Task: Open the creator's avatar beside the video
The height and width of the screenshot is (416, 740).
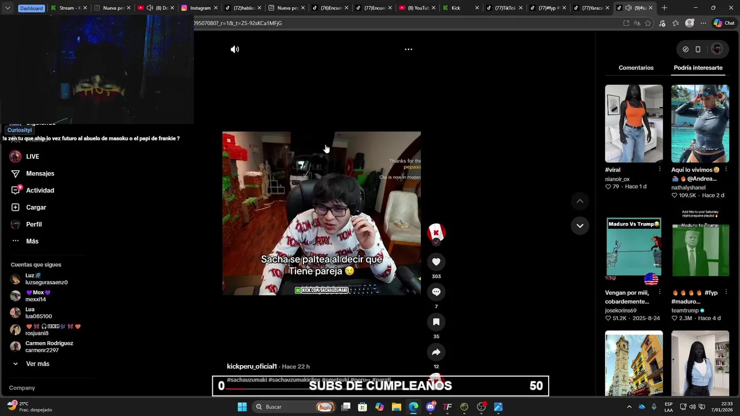Action: pyautogui.click(x=436, y=233)
